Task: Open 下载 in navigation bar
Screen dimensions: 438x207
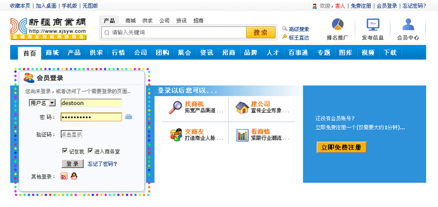Action: 390,53
